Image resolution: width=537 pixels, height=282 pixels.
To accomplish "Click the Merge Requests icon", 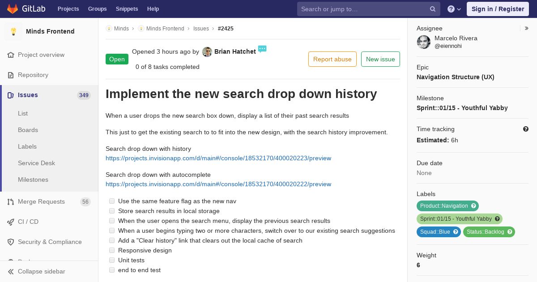I will 11,201.
